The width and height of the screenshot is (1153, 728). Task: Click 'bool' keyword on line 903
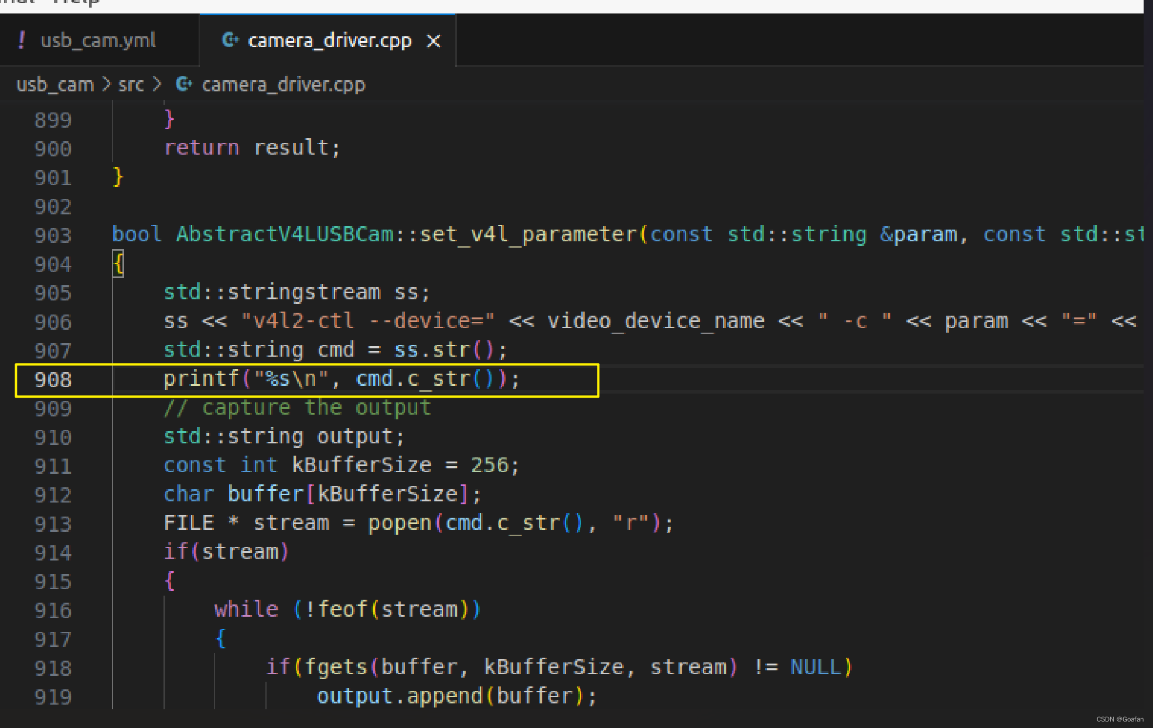pyautogui.click(x=137, y=234)
